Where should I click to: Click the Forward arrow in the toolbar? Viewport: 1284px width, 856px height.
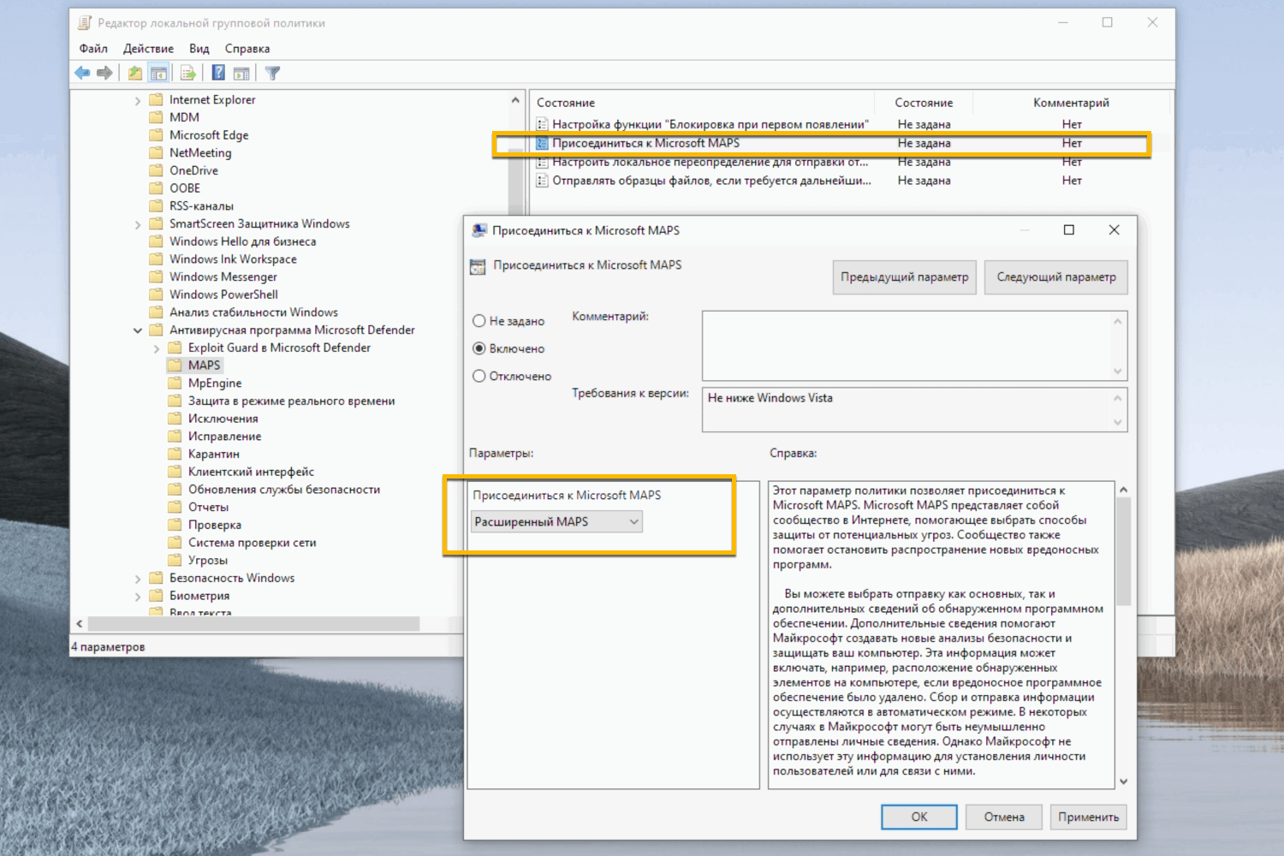pos(104,73)
